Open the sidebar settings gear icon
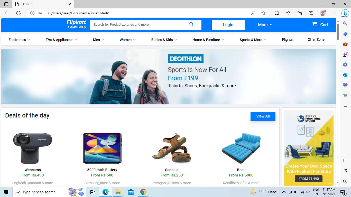This screenshot has height=197, width=351. pos(345,181)
